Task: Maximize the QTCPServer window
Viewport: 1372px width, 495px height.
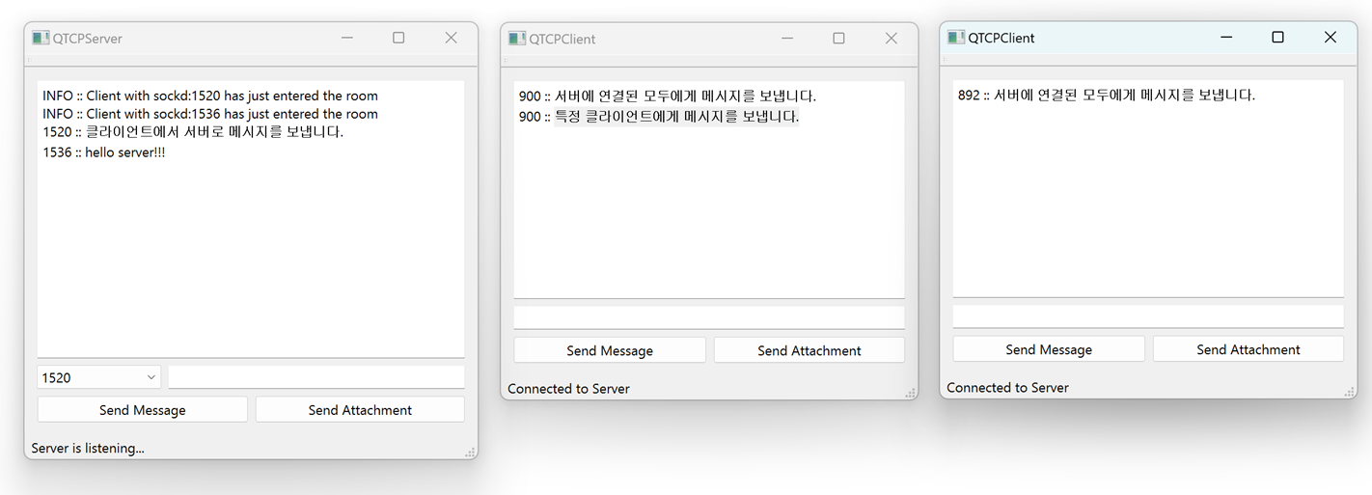Action: [398, 38]
